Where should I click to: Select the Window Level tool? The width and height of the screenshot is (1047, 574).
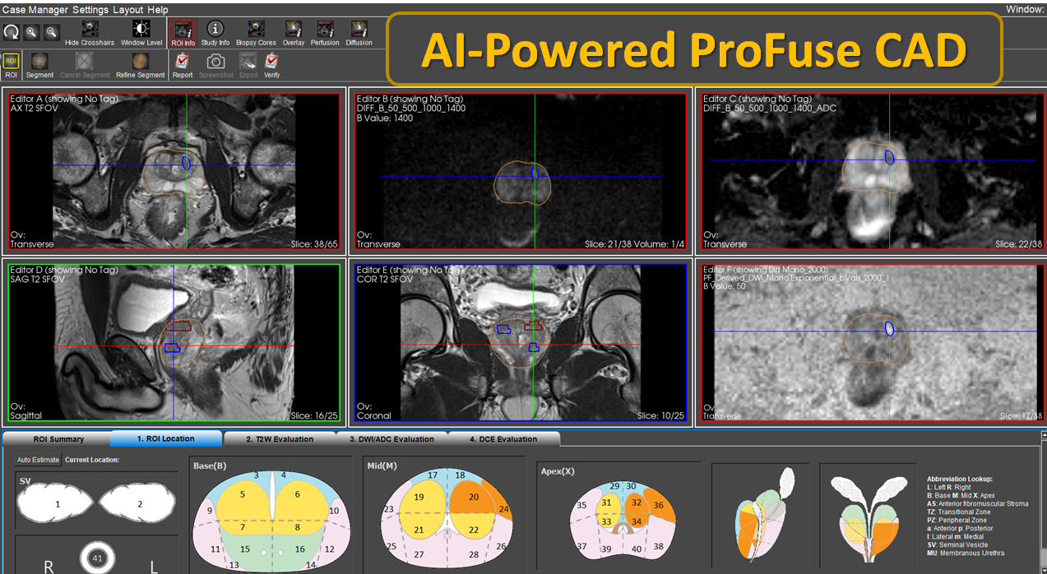141,33
